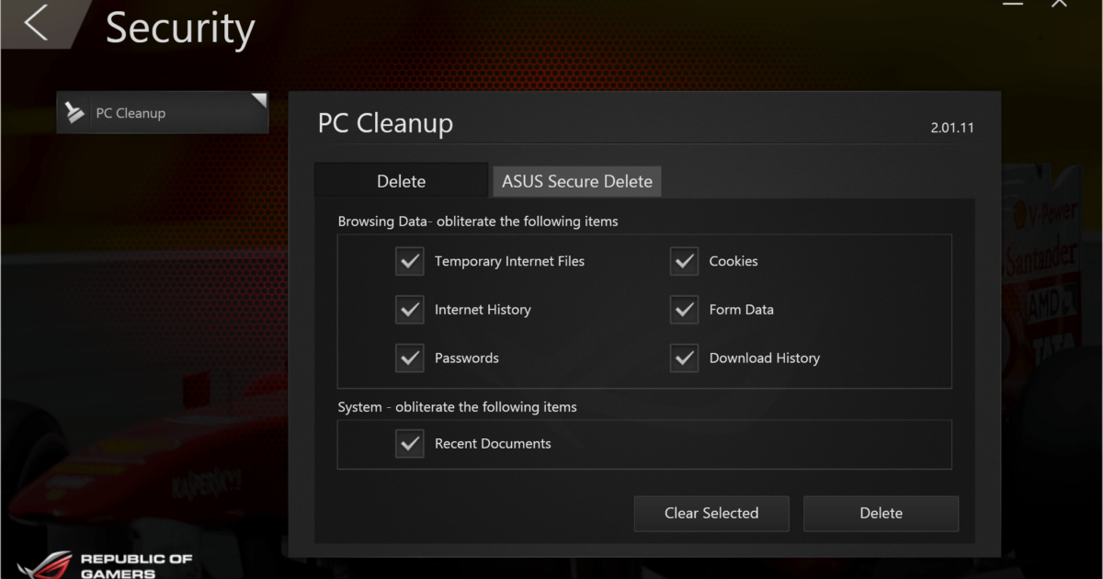The image size is (1103, 579).
Task: Uncheck Download History
Action: click(684, 358)
